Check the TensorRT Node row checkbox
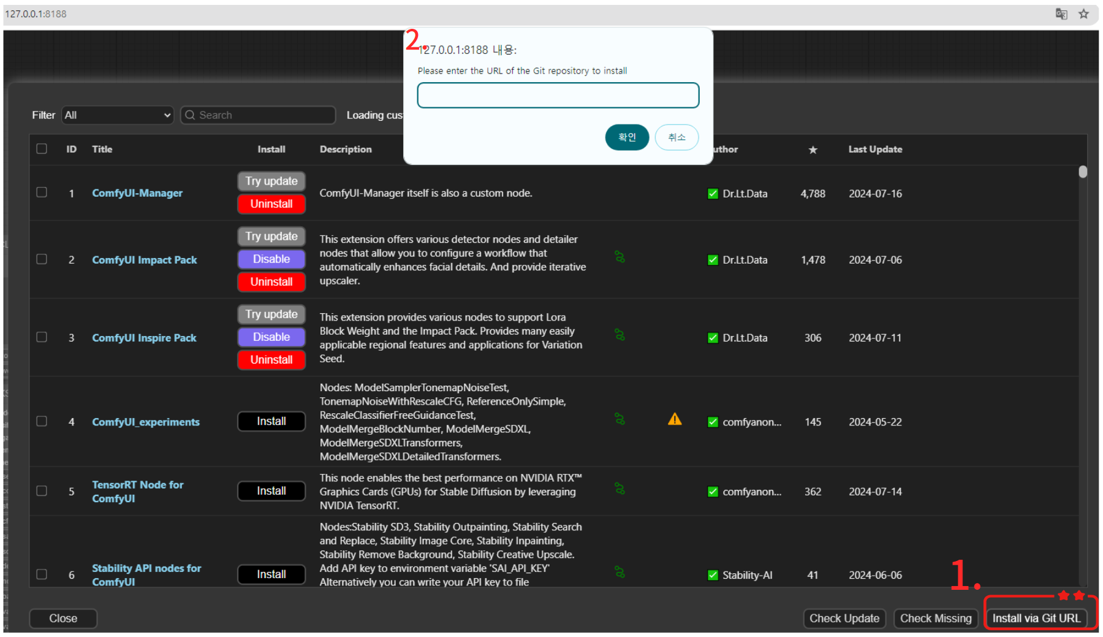The width and height of the screenshot is (1103, 637). (x=42, y=490)
